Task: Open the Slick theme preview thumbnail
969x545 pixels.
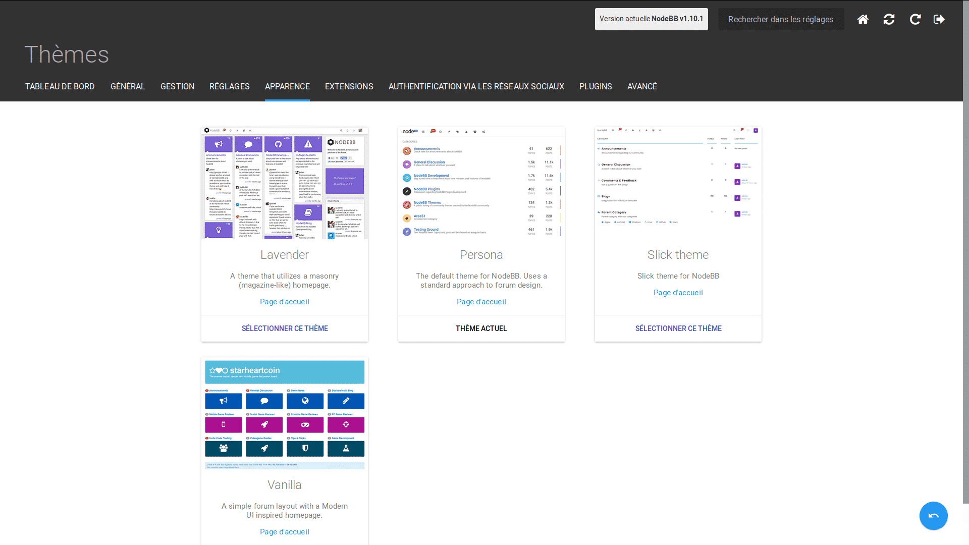Action: pos(678,183)
